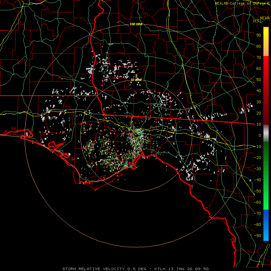The image size is (271, 271).
Task: Click the "60" value on the velocity scale
Action: (259, 68)
